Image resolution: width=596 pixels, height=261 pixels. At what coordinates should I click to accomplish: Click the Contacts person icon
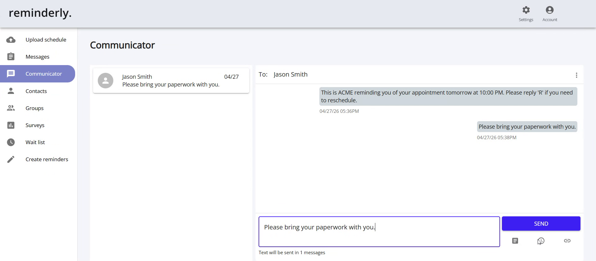pyautogui.click(x=11, y=91)
